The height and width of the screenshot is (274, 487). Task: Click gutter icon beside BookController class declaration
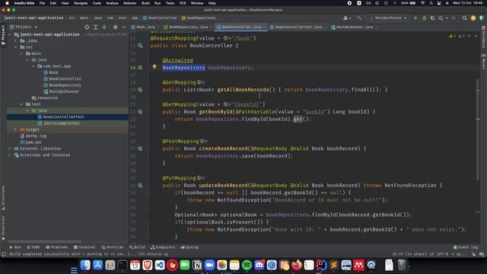click(x=140, y=46)
